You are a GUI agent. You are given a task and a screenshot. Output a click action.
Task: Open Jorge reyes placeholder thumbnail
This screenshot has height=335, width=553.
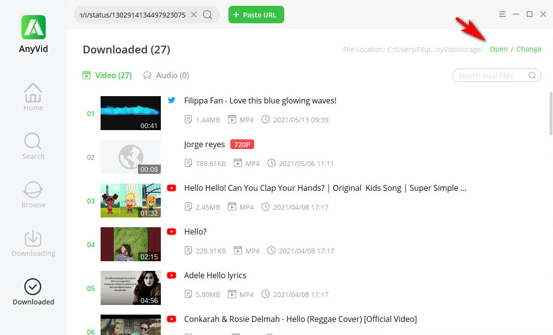point(131,157)
